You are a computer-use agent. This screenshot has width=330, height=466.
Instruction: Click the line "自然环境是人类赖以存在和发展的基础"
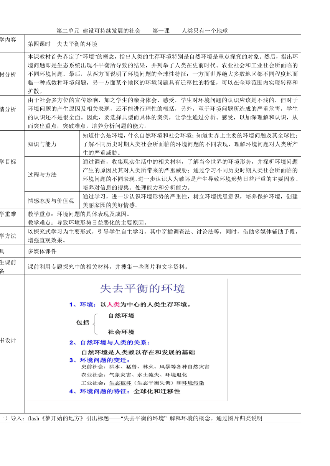(138, 352)
